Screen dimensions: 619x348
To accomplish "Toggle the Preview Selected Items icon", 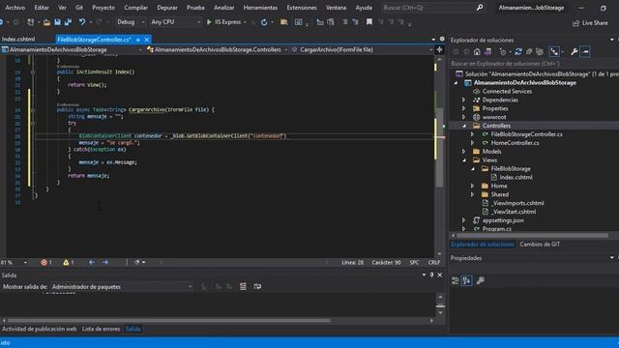I will (x=585, y=51).
